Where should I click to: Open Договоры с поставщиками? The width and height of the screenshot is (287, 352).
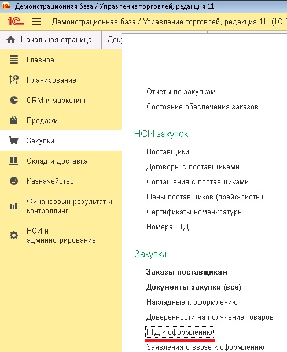[193, 167]
